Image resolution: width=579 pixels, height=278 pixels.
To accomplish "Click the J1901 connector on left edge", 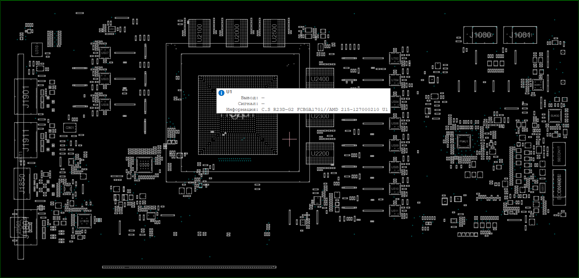I will [26, 97].
